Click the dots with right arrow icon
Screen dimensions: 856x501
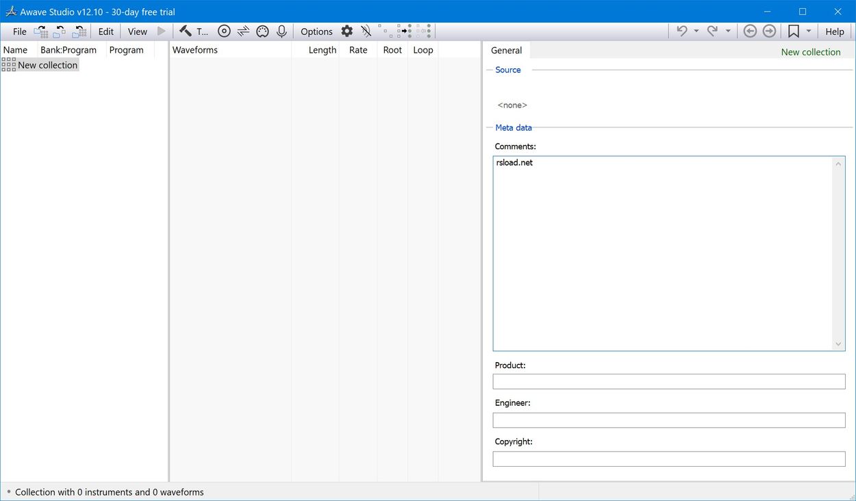pos(404,31)
